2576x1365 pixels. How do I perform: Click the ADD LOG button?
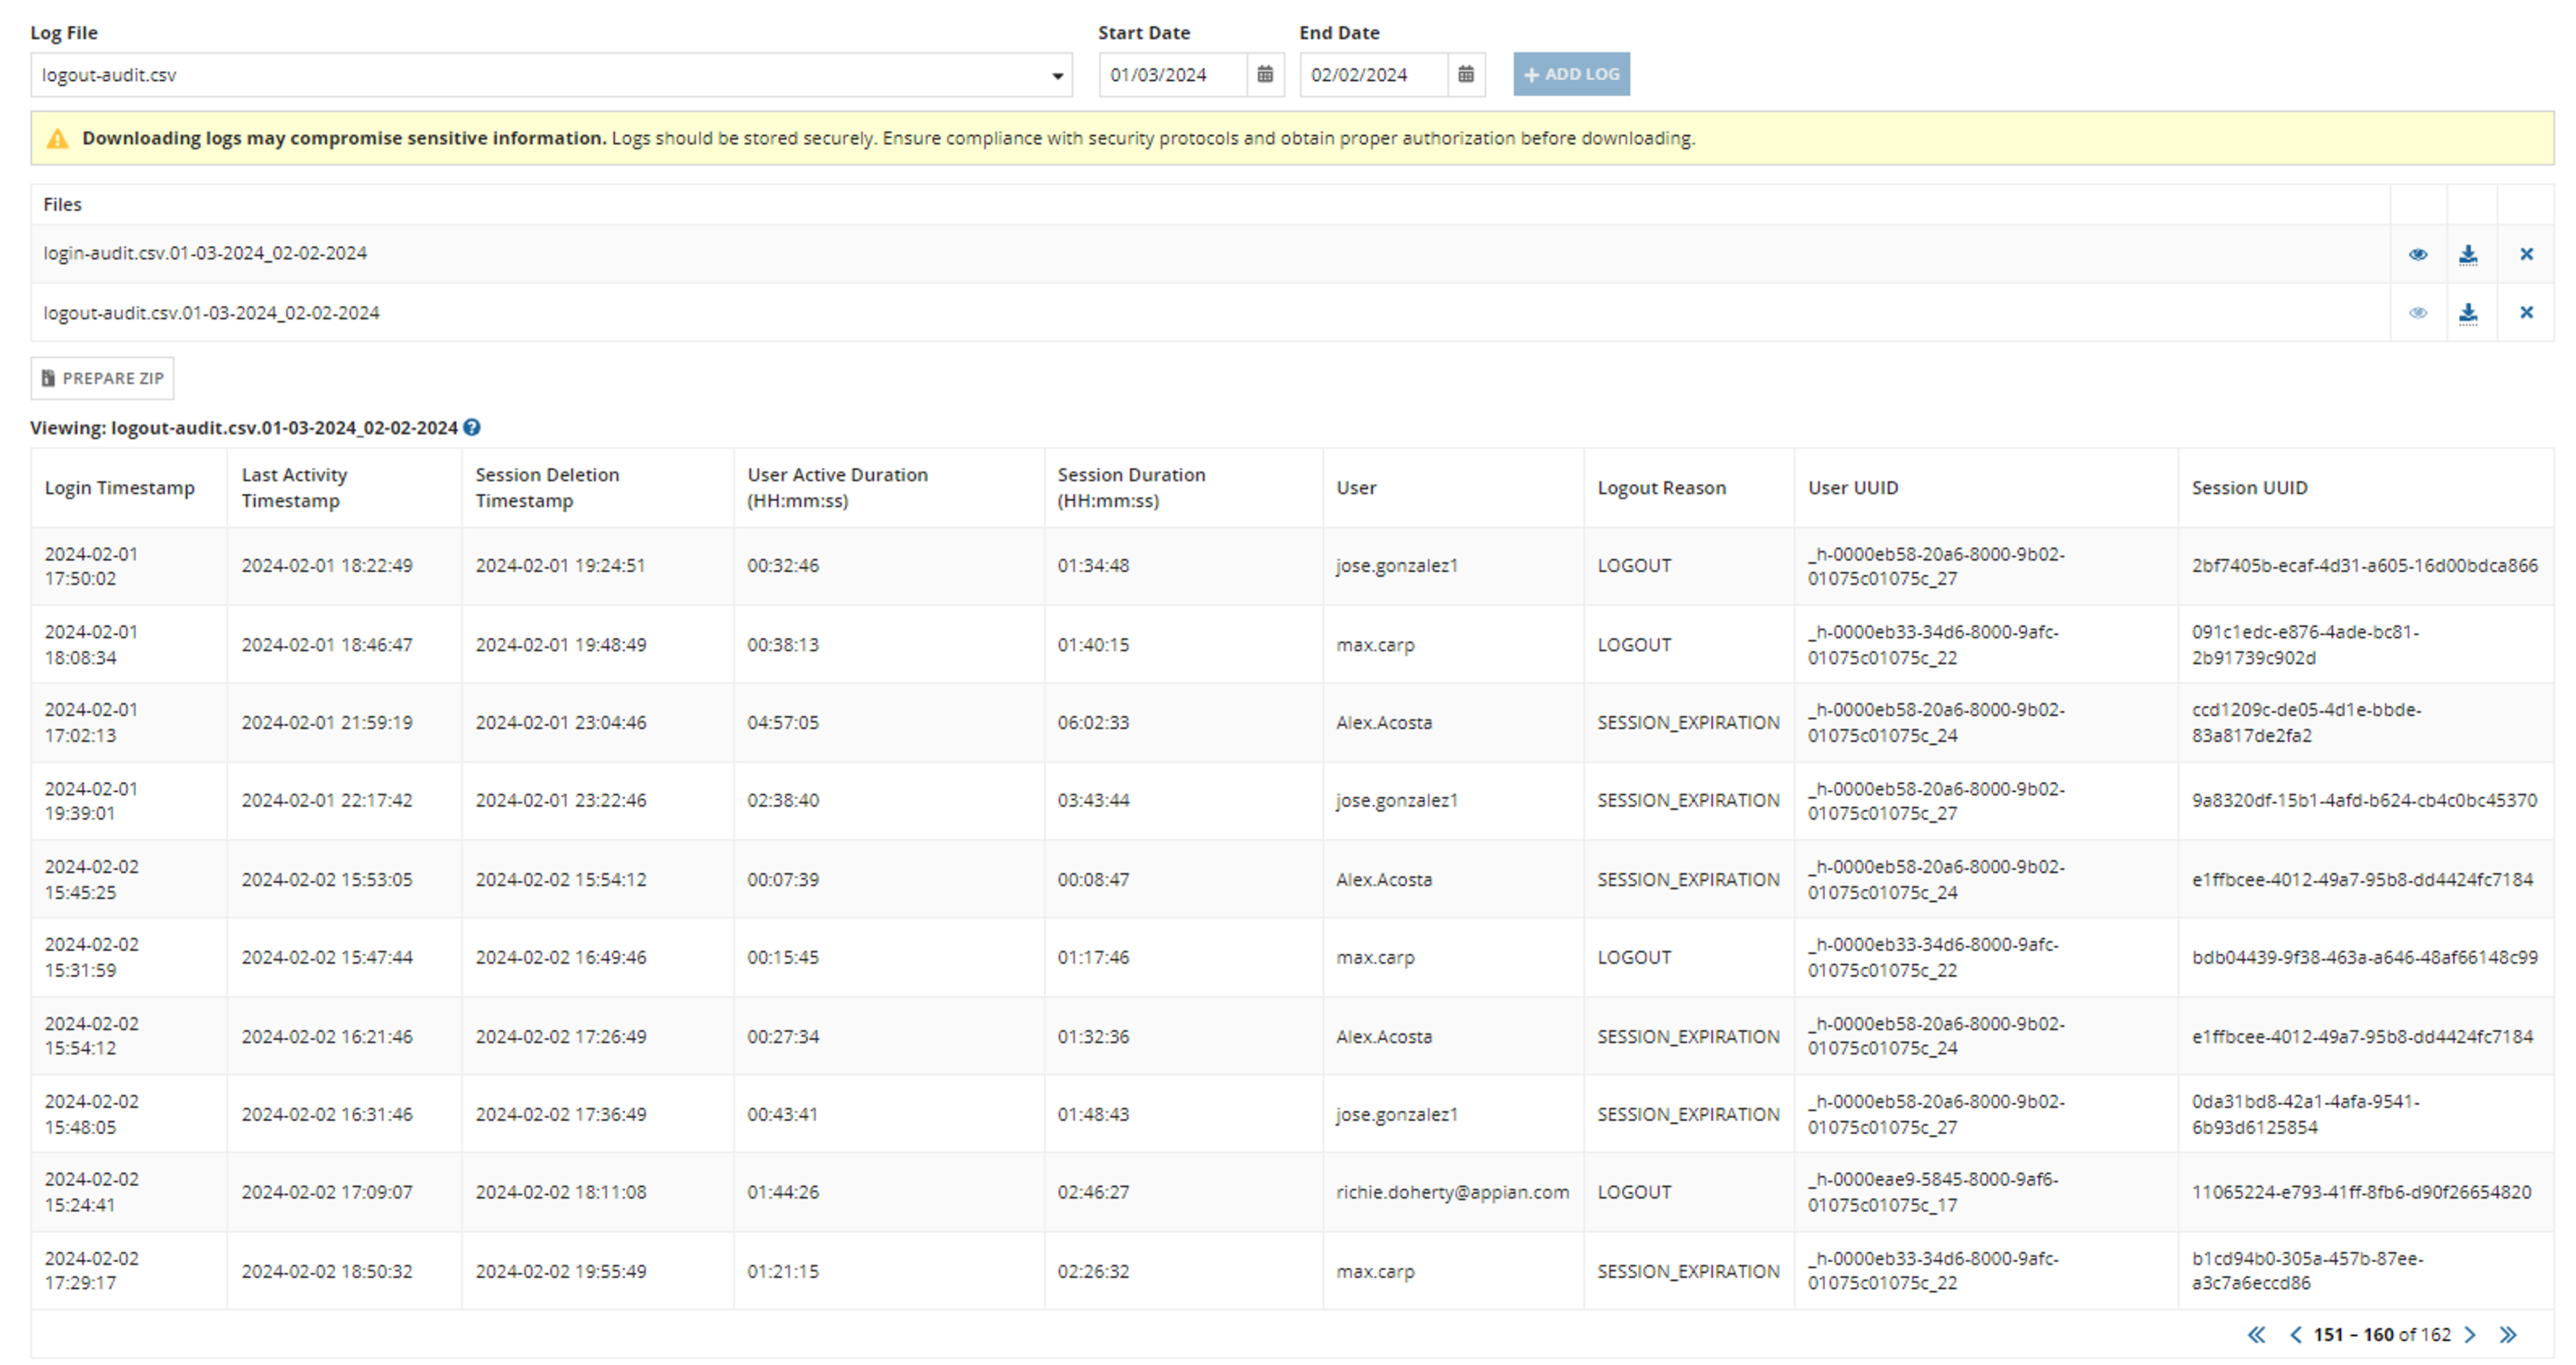click(x=1571, y=74)
